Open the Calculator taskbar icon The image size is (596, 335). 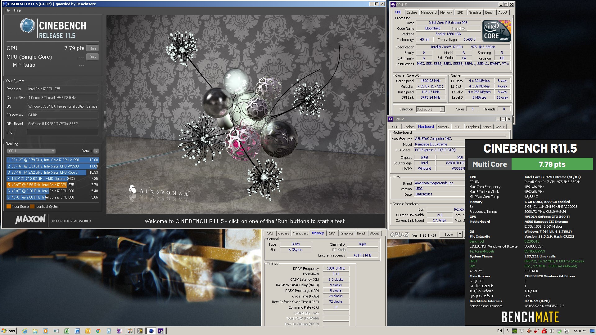click(109, 331)
